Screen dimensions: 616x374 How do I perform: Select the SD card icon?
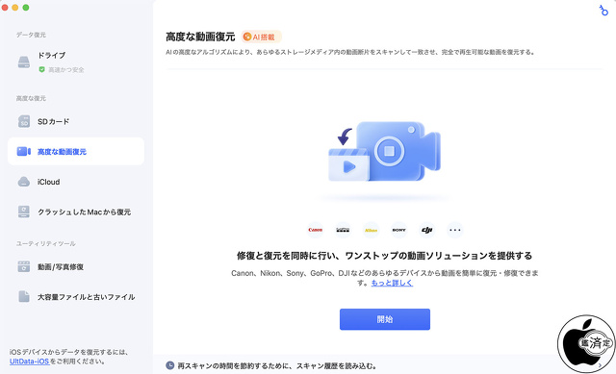[x=24, y=121]
